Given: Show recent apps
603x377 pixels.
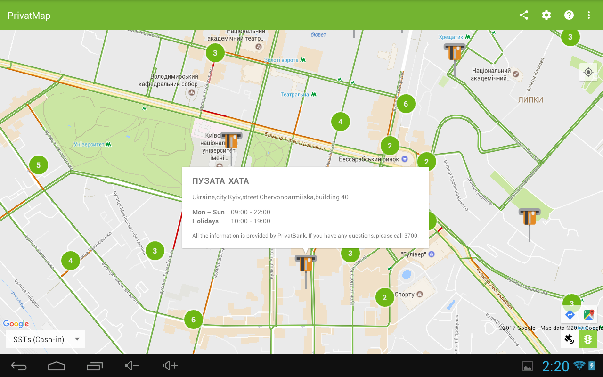Looking at the screenshot, I should tap(94, 366).
